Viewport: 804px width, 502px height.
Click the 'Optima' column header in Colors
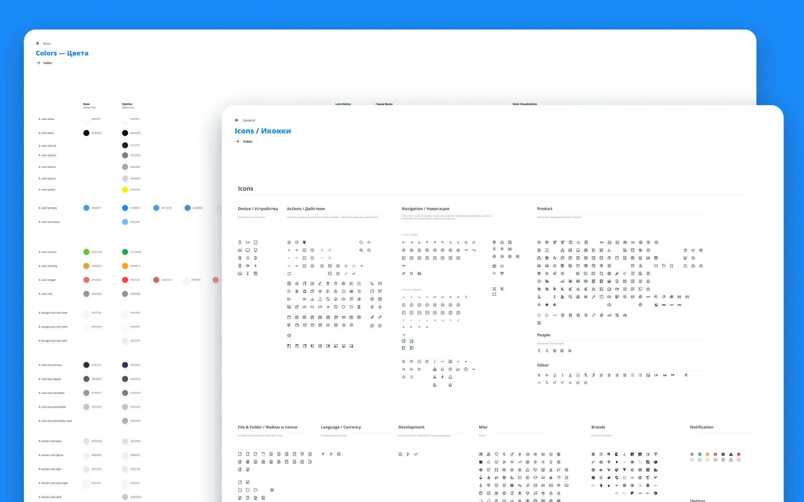[x=127, y=104]
